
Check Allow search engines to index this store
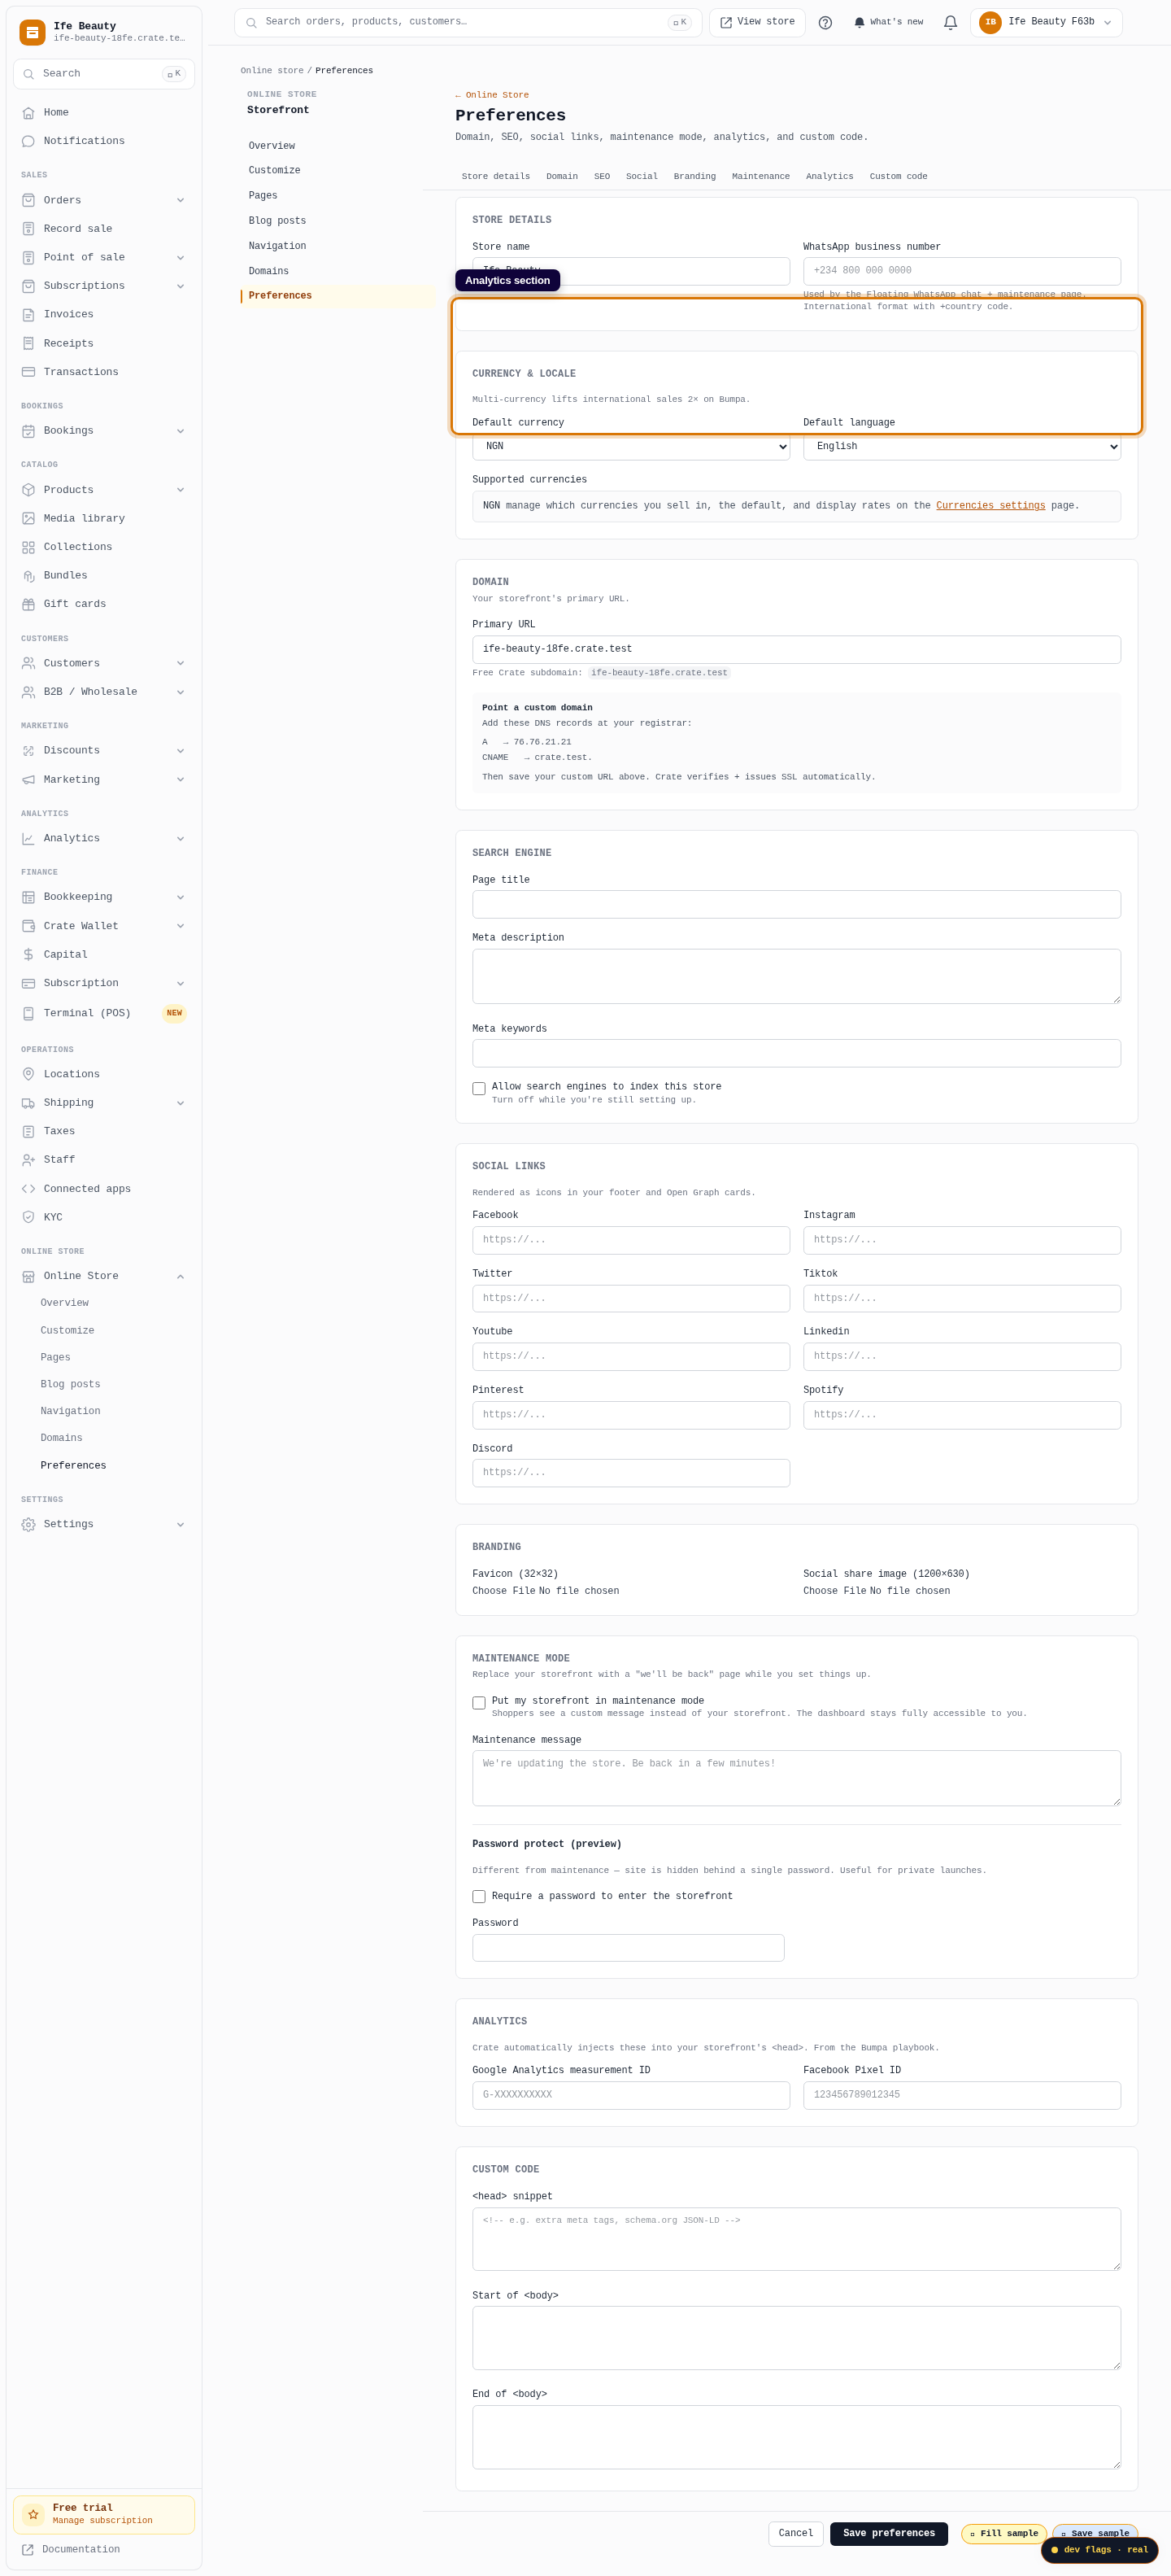[479, 1088]
